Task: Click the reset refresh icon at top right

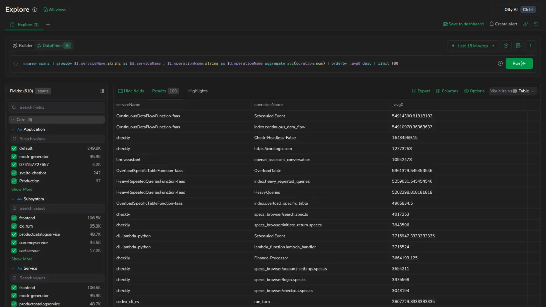Action: pos(536,24)
